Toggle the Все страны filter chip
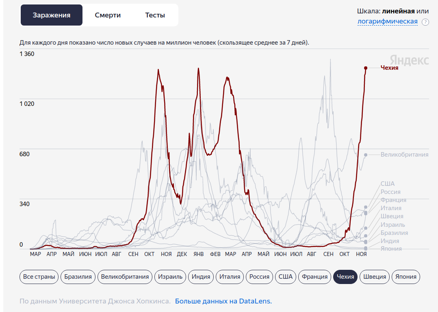Screen dimensions: 438x312 (x=39, y=277)
